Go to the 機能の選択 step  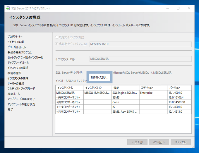[14, 73]
